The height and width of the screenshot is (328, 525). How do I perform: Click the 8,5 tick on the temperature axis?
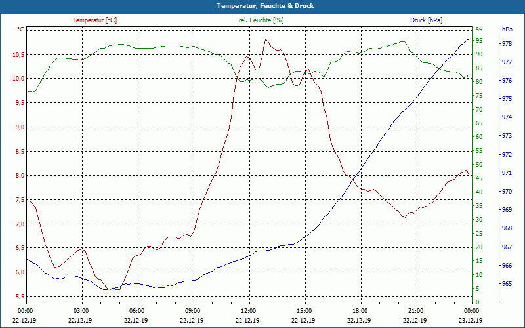point(20,152)
